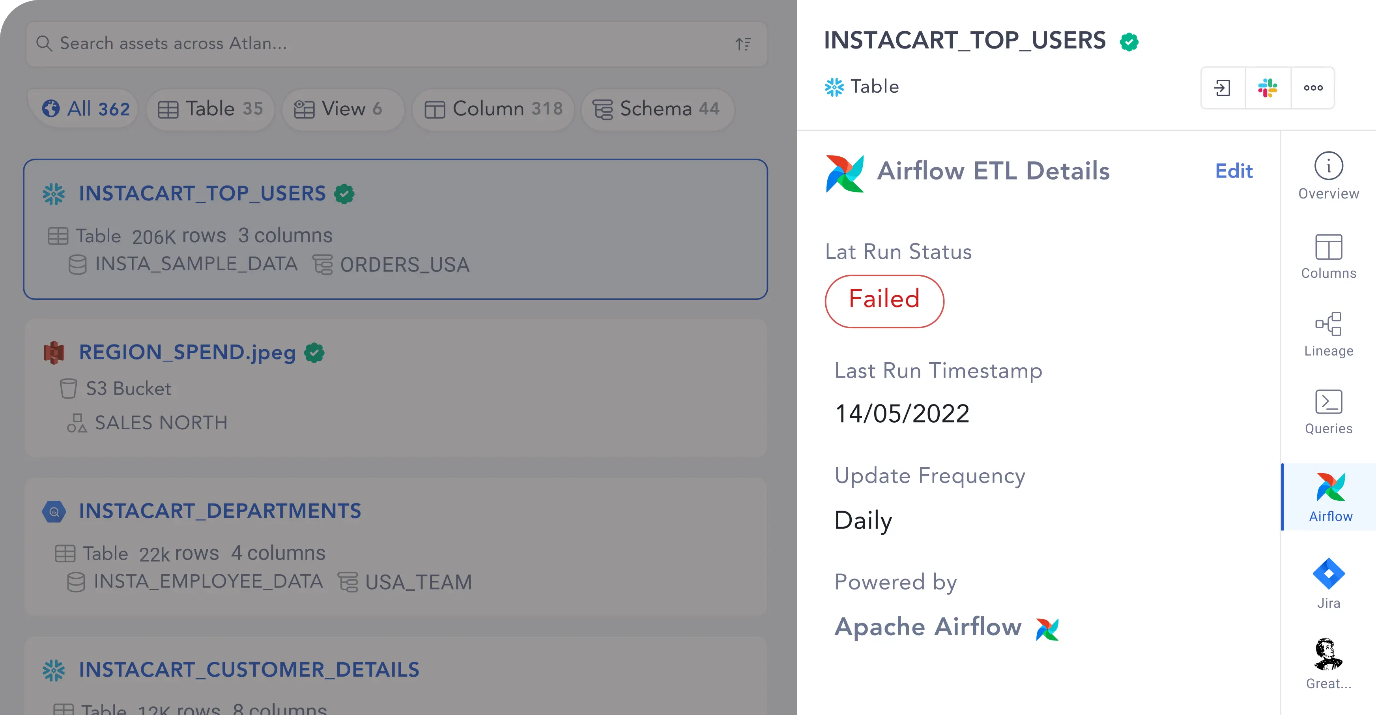
Task: Click the Search assets across Atlan field
Action: click(396, 44)
